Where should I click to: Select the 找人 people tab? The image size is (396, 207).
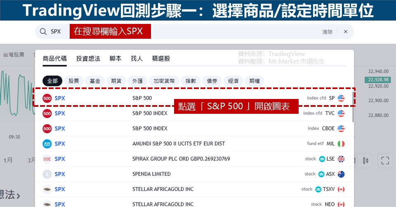click(x=137, y=59)
